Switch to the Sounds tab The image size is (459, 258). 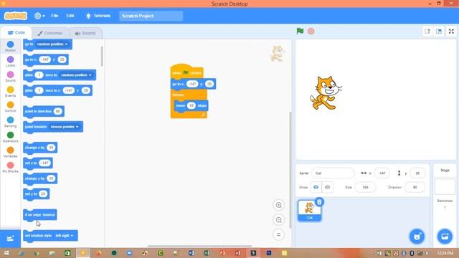85,33
